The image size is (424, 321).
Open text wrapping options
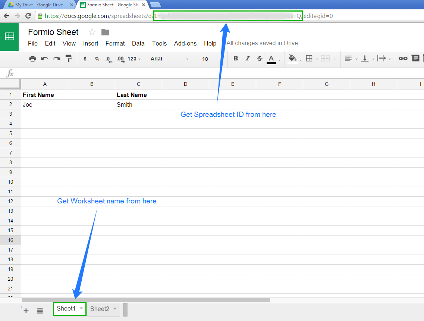(381, 59)
